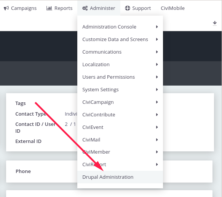Screen dimensions: 222x197
Task: Click the download arrow icon
Action: pyautogui.click(x=215, y=23)
